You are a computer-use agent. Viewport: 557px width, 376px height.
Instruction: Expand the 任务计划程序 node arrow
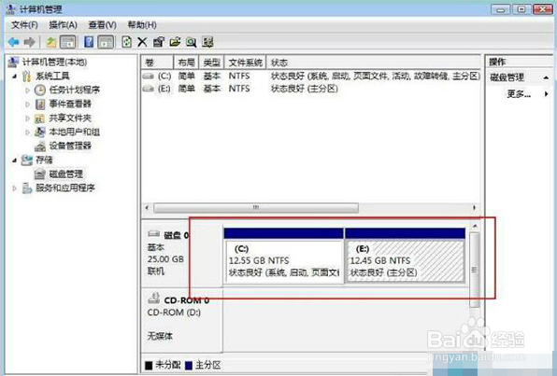click(x=27, y=91)
